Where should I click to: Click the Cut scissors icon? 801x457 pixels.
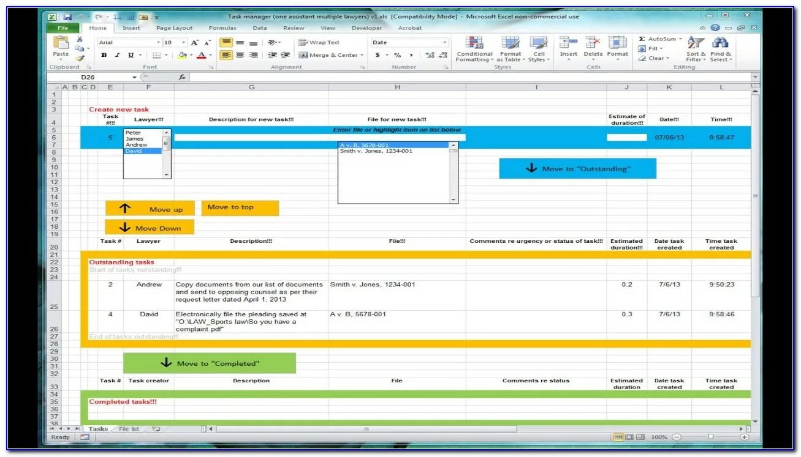79,39
